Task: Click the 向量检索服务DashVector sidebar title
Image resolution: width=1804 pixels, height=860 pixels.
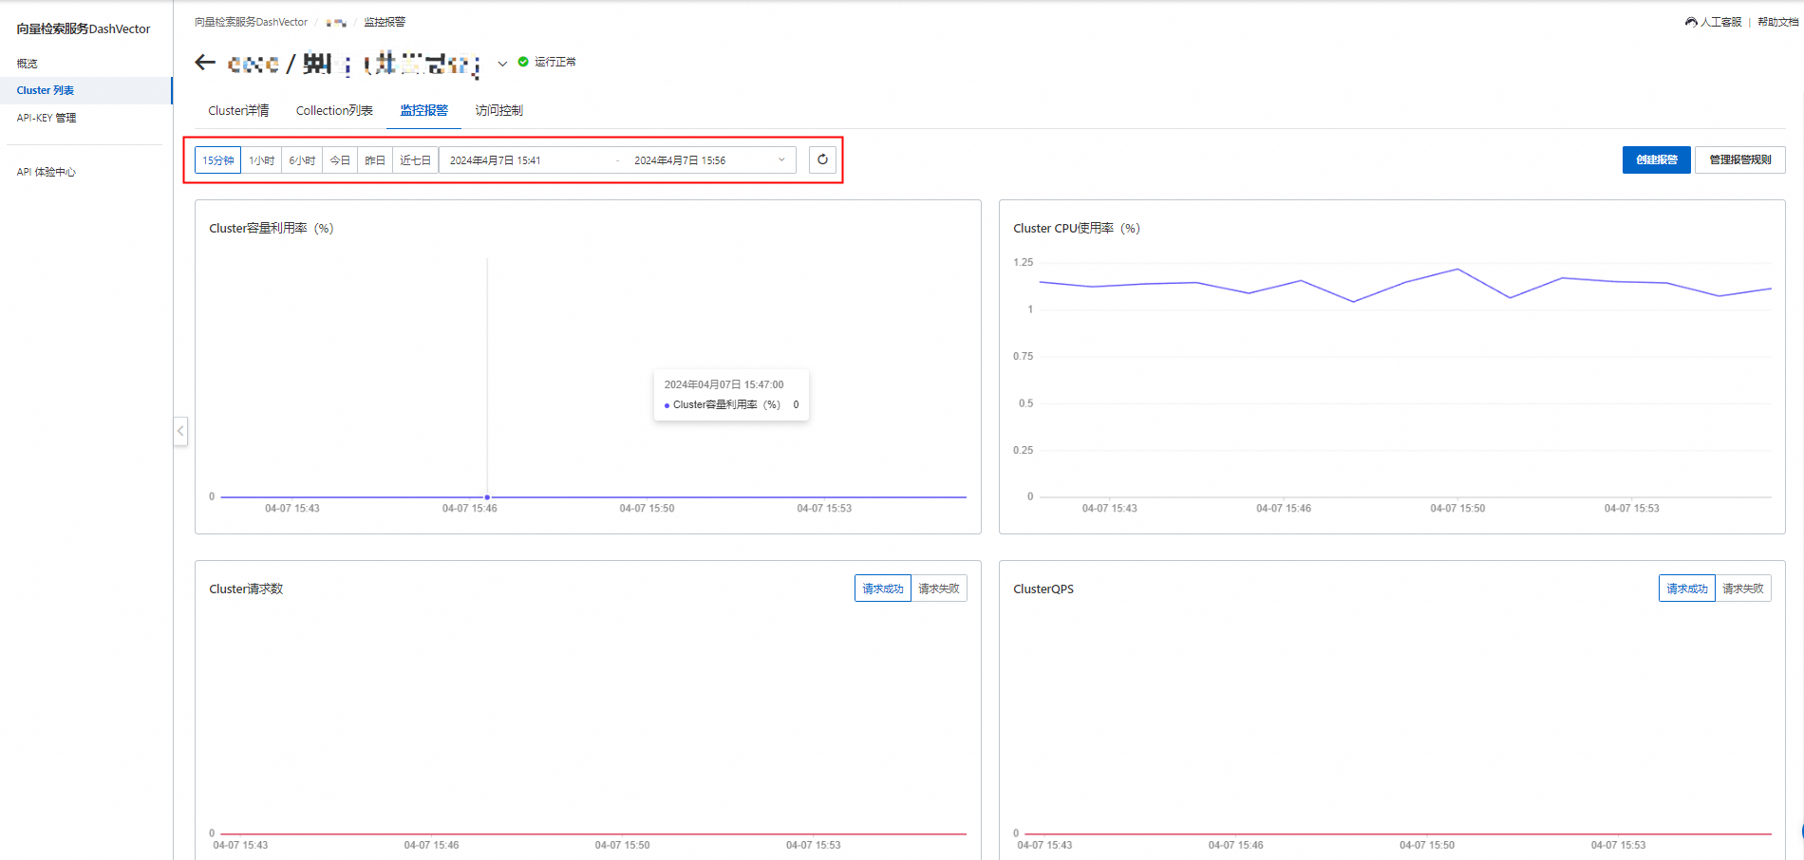Action: [84, 29]
